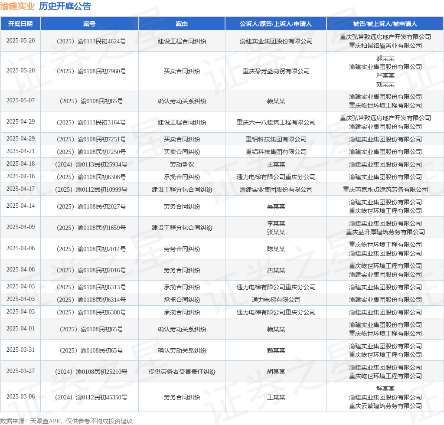The width and height of the screenshot is (444, 425).
Task: Select defendant 重庆芮嘉永贞建筑劳务有限公司
Action: coord(385,190)
